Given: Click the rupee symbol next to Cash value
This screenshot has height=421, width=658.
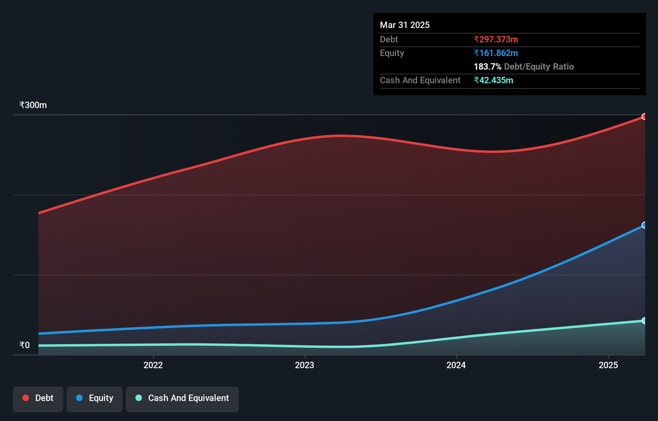Looking at the screenshot, I should pyautogui.click(x=476, y=80).
